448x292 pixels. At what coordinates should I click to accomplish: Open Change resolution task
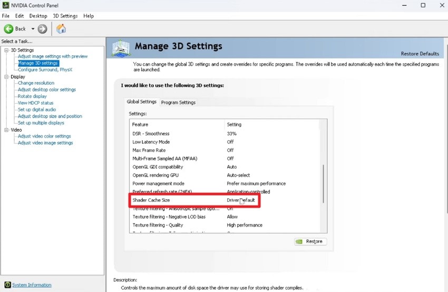pos(36,83)
